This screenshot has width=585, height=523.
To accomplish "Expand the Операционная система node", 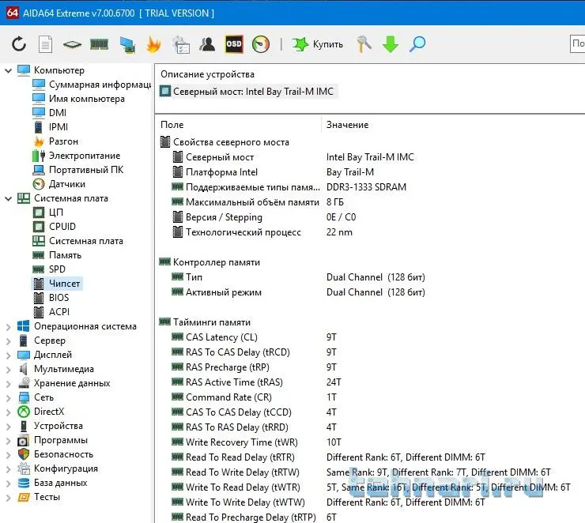I will pos(8,326).
